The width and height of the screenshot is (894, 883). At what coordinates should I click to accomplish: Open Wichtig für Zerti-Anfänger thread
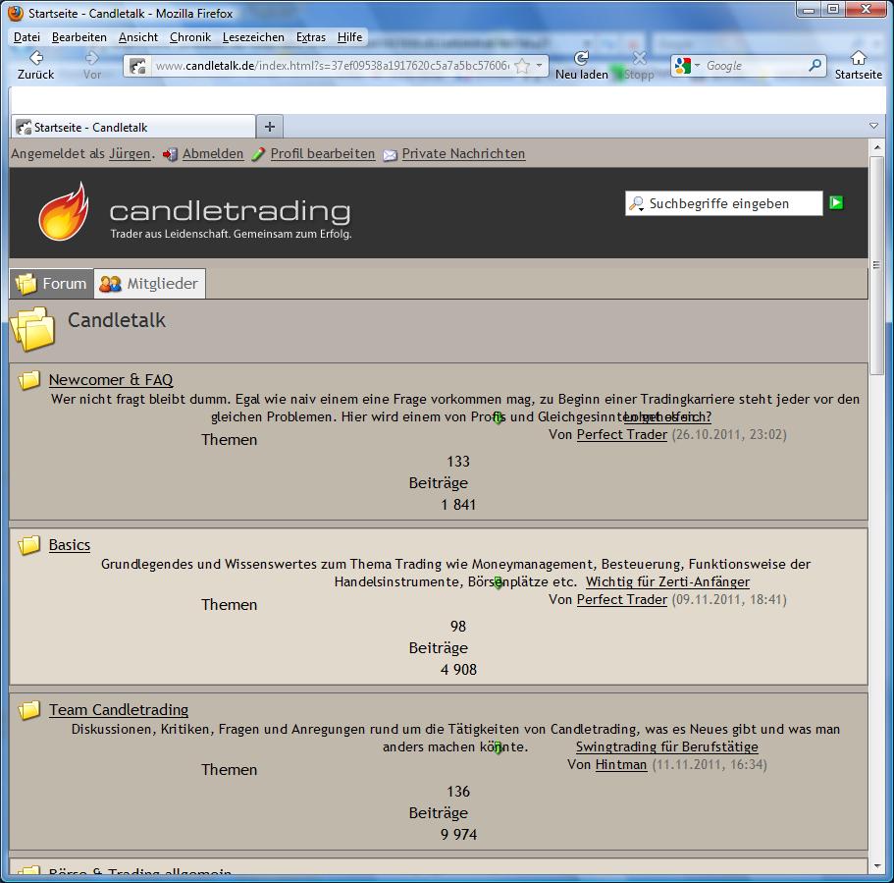pos(667,582)
